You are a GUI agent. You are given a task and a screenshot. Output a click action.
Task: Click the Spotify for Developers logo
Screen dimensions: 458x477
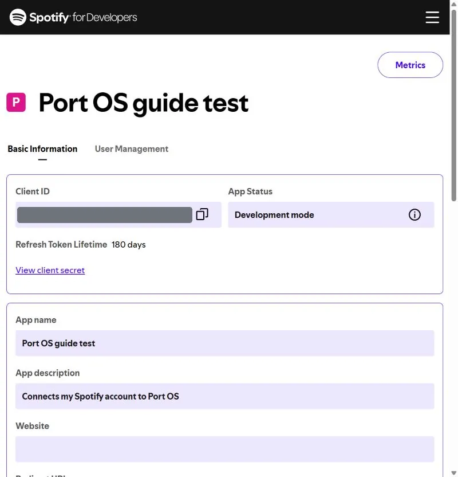73,17
